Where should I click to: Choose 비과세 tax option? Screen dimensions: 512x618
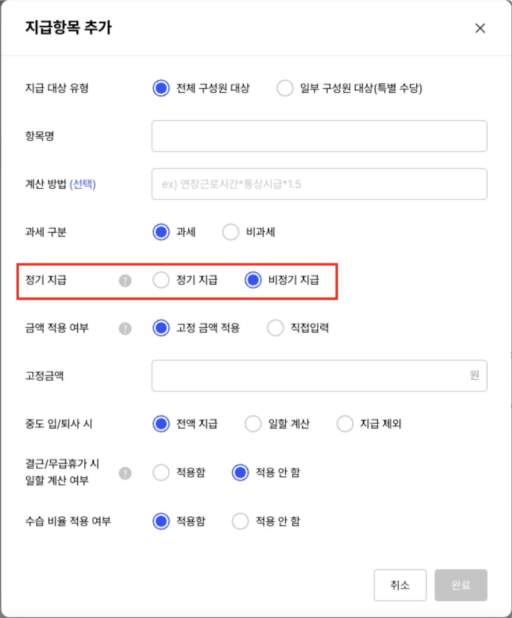[x=231, y=232]
